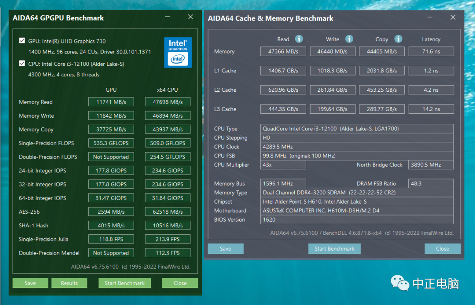Click L1 Cache write 1018.3 GB/s
Viewport: 475px width, 305px height.
332,71
